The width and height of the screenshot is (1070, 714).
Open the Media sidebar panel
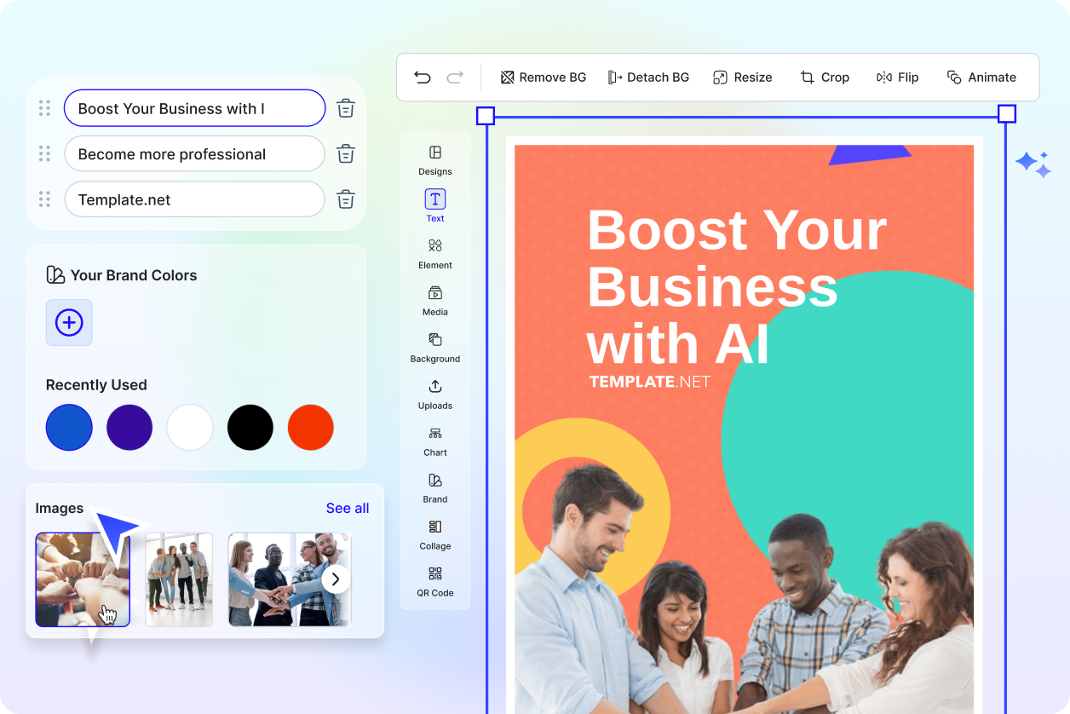pyautogui.click(x=435, y=300)
